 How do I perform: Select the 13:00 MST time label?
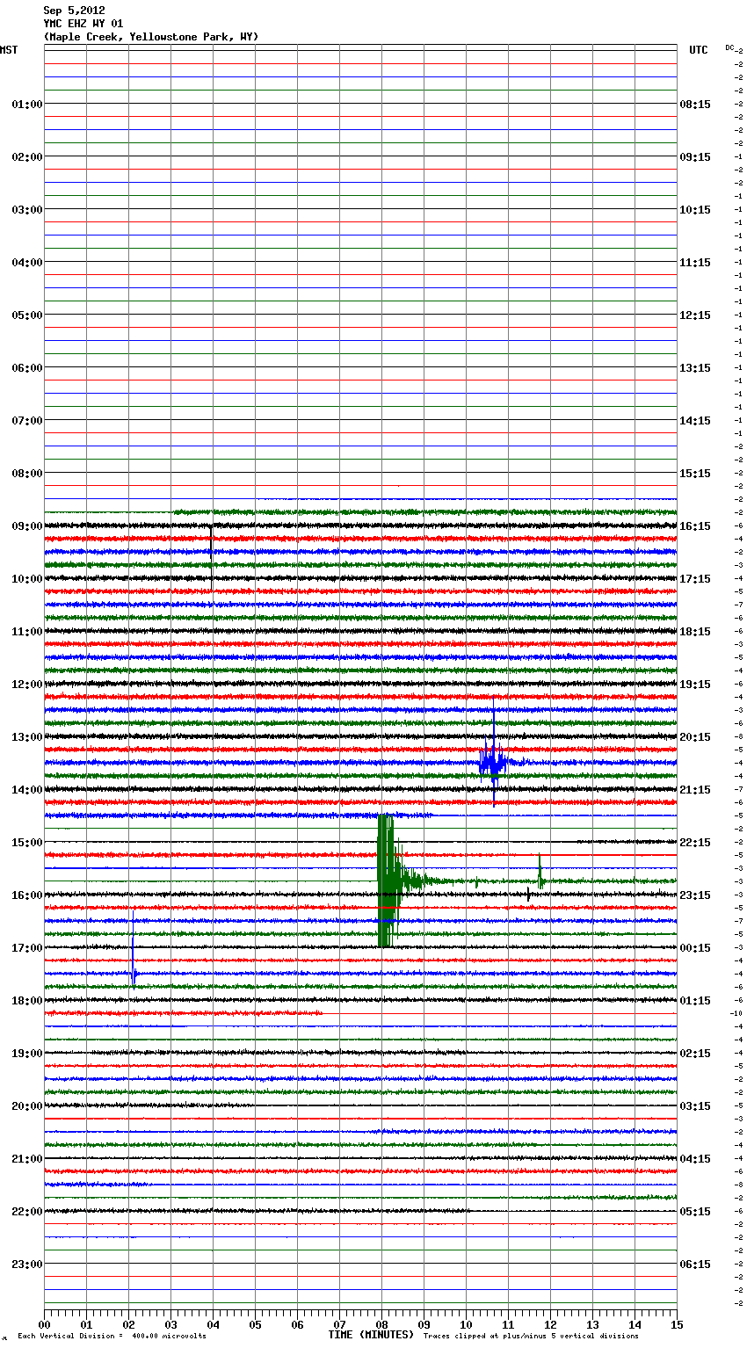click(26, 737)
